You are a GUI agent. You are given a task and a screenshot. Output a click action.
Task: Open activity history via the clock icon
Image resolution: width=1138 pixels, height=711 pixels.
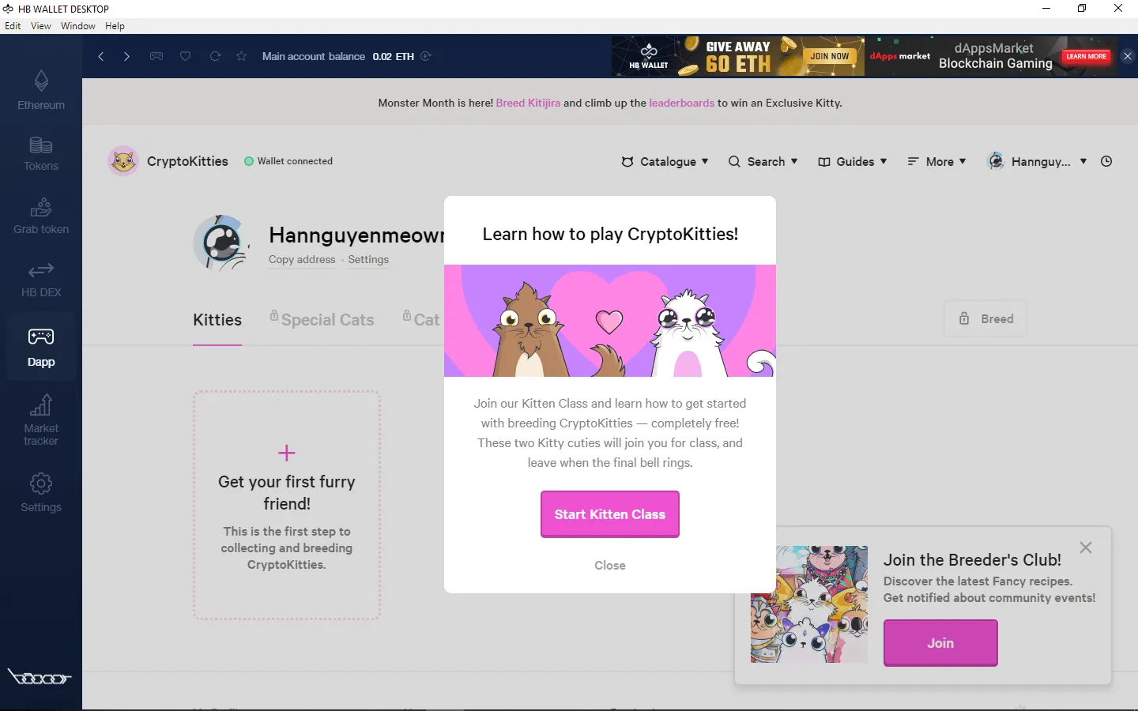1106,161
